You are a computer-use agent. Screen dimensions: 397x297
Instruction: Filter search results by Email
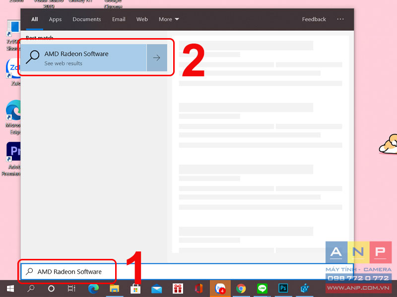click(x=119, y=19)
